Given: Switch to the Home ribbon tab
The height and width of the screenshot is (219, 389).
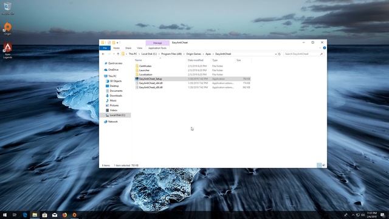Looking at the screenshot, I should 116,48.
